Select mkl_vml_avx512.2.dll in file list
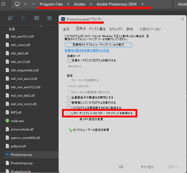The width and height of the screenshot is (187, 173). pos(25,87)
